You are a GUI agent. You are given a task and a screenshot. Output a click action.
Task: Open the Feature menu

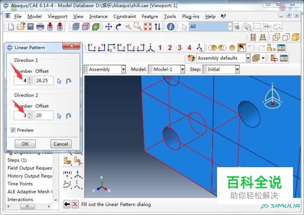tap(150, 17)
